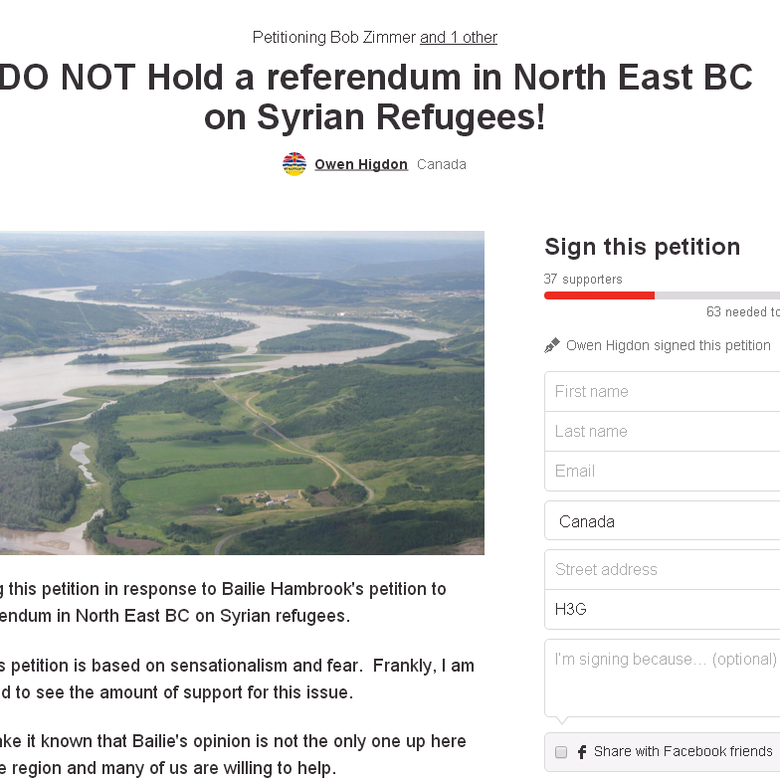The width and height of the screenshot is (780, 780).
Task: Click the pen icon beside signed notice
Action: (551, 345)
